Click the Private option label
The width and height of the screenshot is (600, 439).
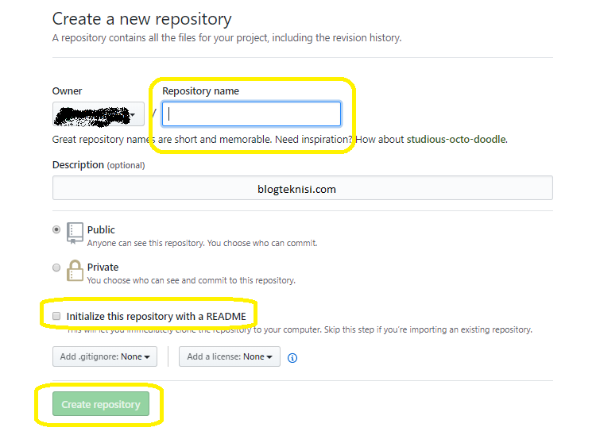103,268
